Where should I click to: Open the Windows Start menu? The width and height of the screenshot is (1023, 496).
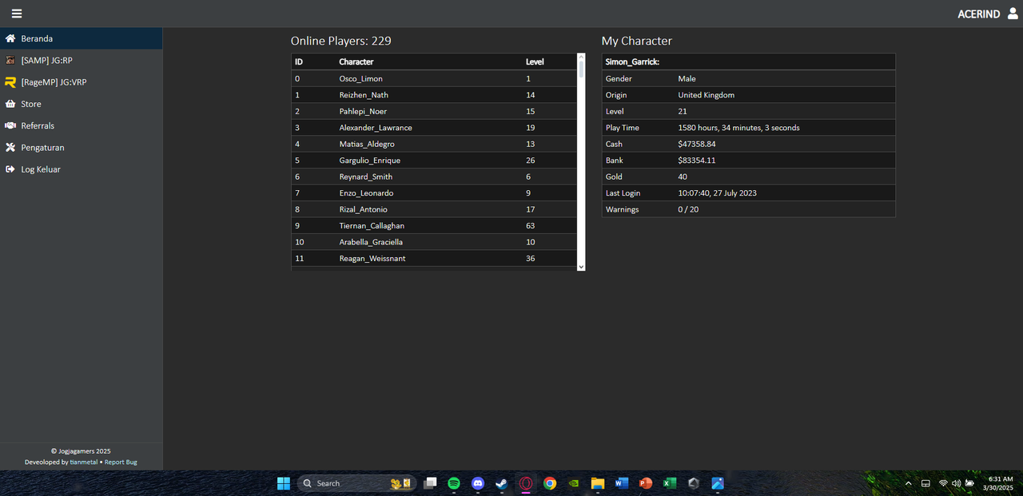click(x=284, y=483)
